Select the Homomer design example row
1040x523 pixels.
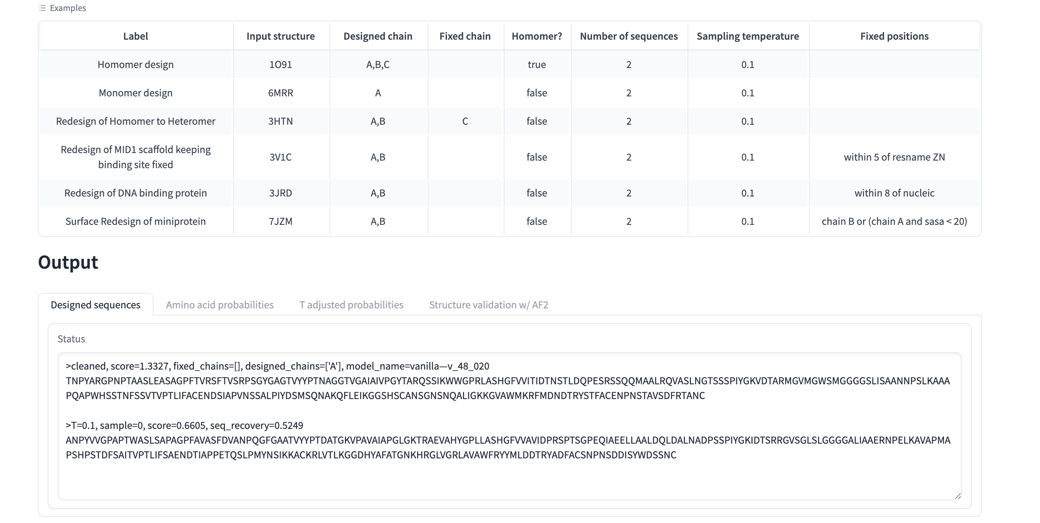pos(136,64)
